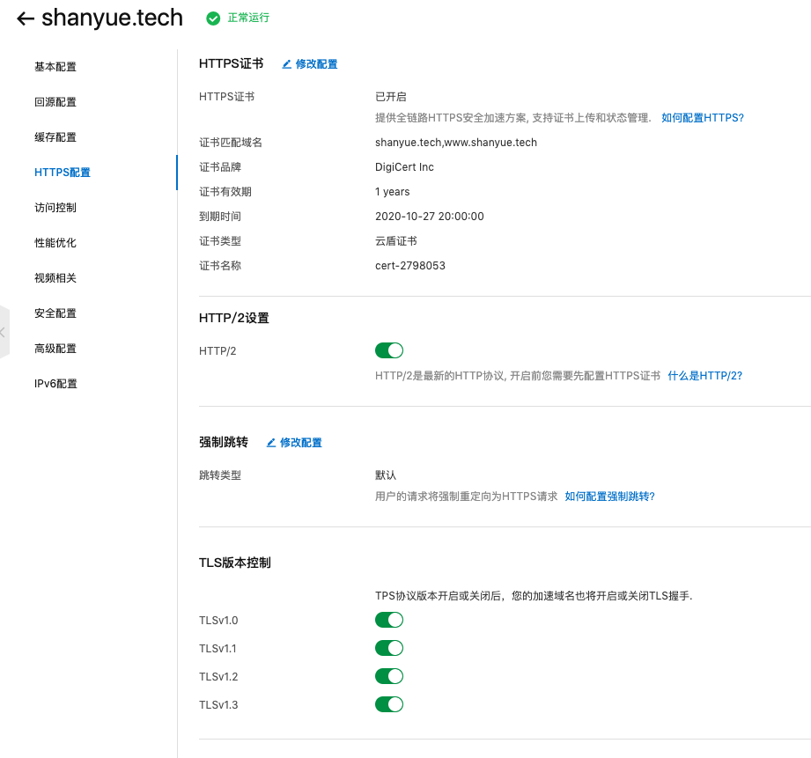Switch to 缓存配置 settings
The width and height of the screenshot is (811, 758).
pos(56,136)
